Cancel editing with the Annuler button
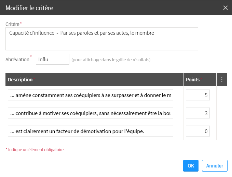The width and height of the screenshot is (232, 177). pos(215,166)
